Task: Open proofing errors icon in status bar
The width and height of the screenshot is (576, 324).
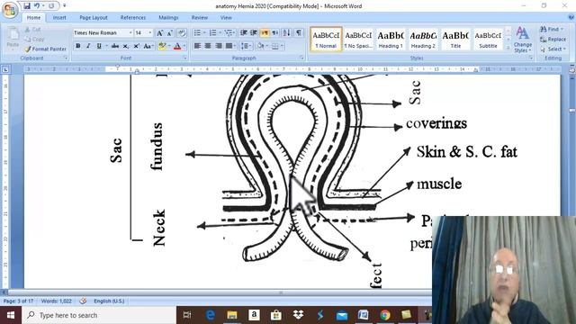Action: [83, 301]
